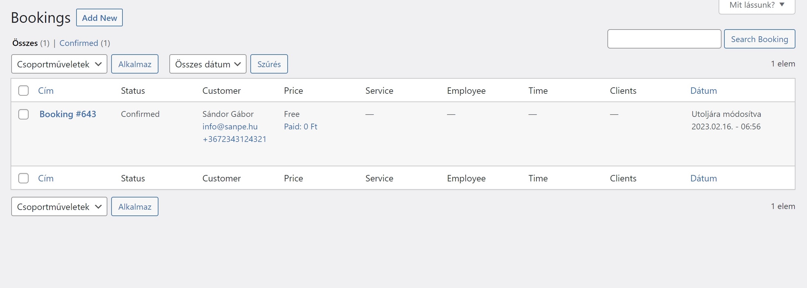Click the +3672343124321 phone link
This screenshot has width=807, height=288.
234,139
